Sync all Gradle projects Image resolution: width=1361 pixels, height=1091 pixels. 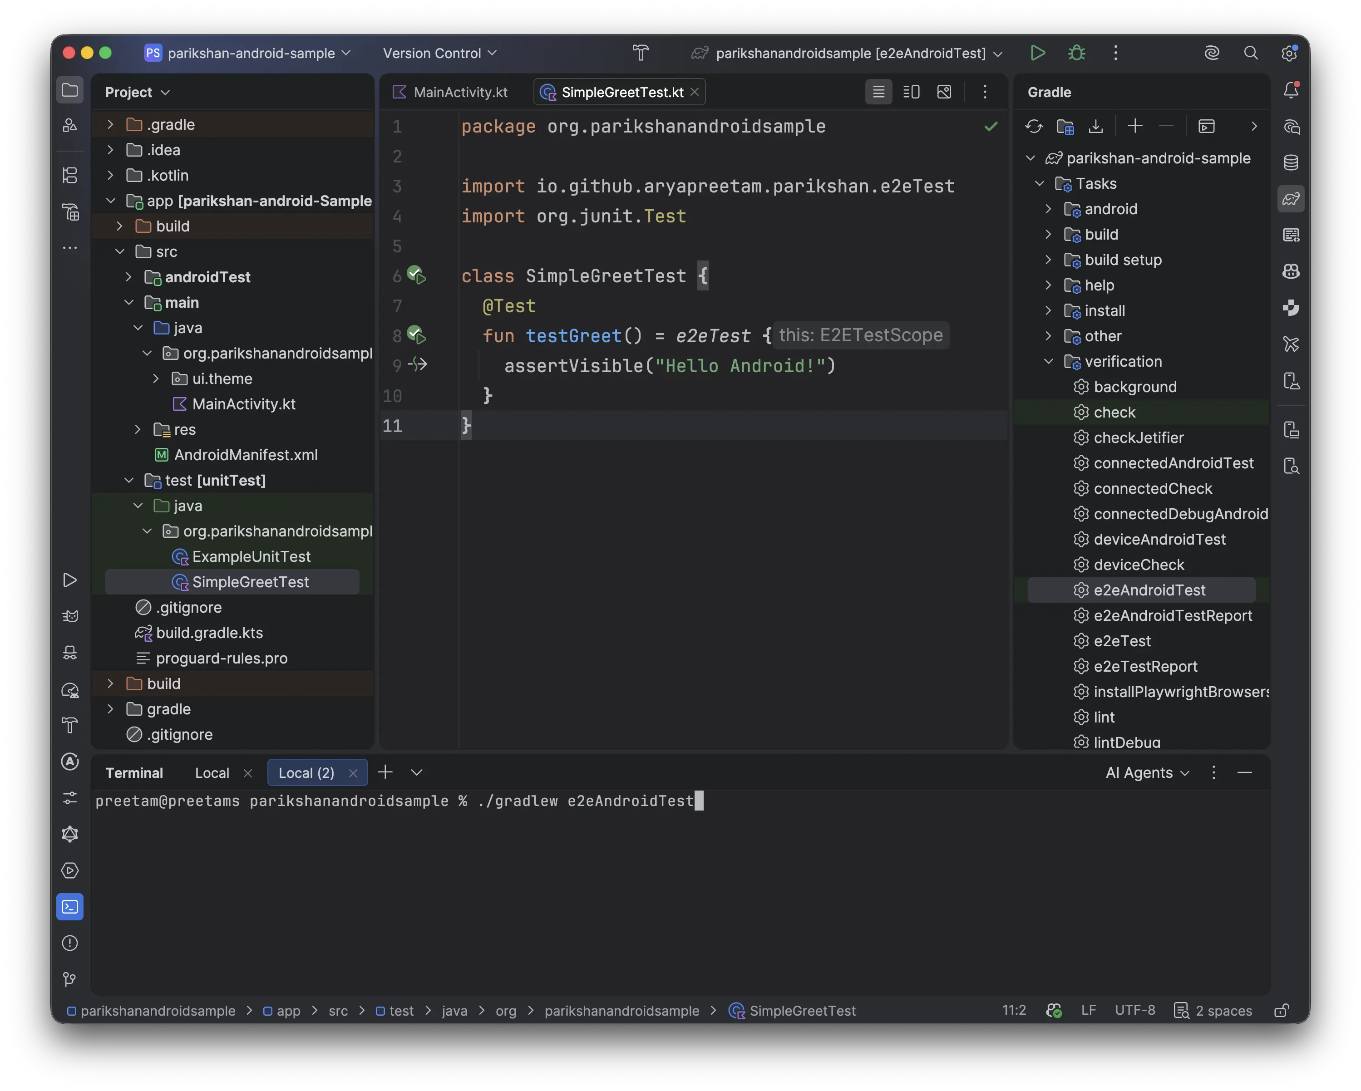pyautogui.click(x=1033, y=126)
